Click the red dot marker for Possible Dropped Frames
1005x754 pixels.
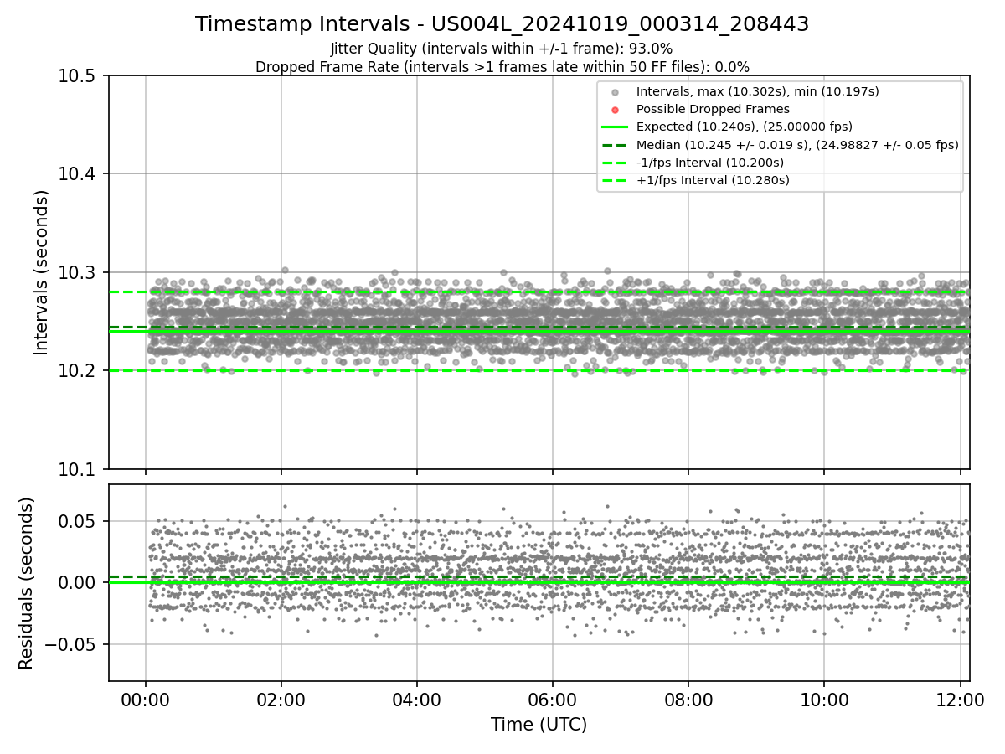[x=615, y=110]
